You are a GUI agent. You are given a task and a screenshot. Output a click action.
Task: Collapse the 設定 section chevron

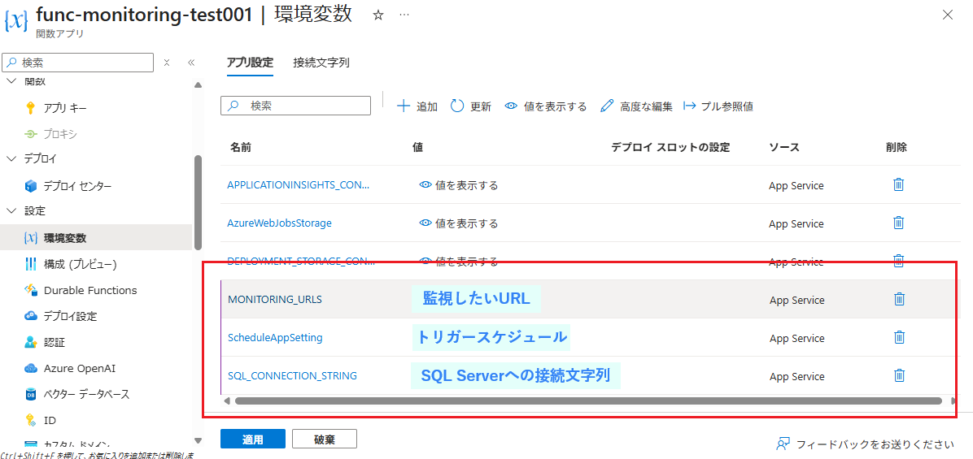click(11, 211)
